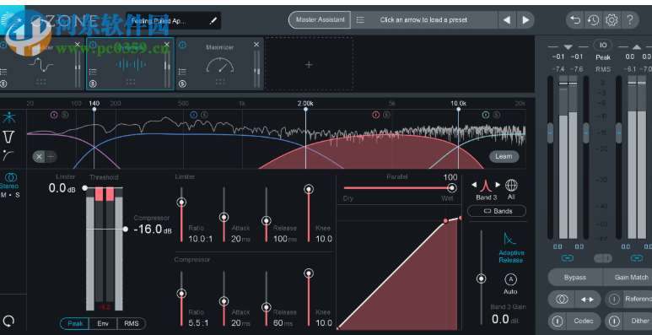The height and width of the screenshot is (335, 652).
Task: Click the Undo arrow icon
Action: pyautogui.click(x=575, y=19)
